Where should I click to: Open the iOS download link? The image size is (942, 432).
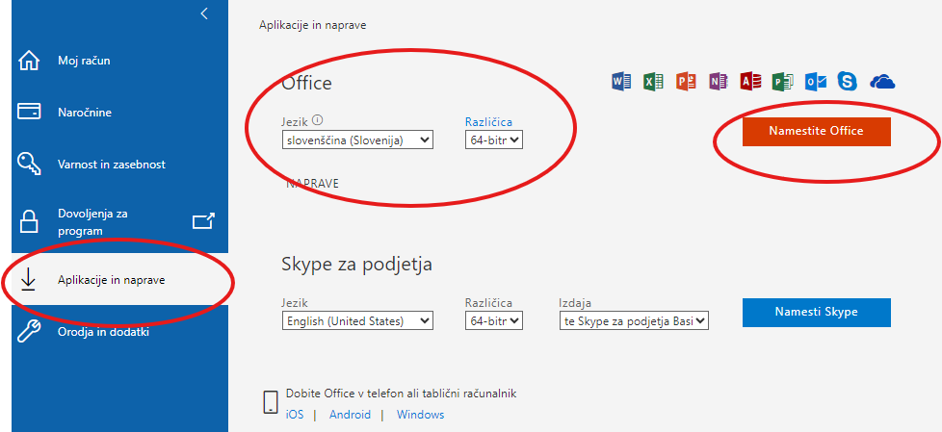[x=295, y=415]
